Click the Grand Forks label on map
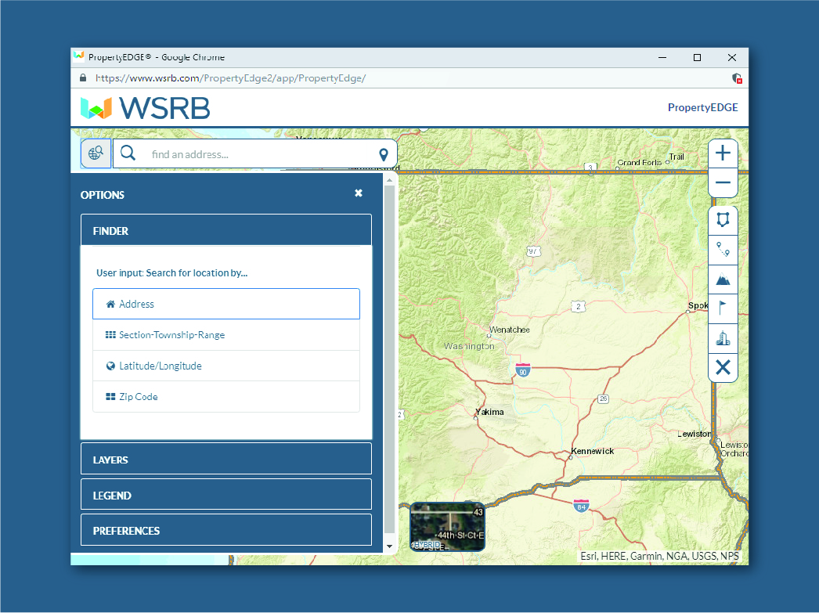The width and height of the screenshot is (819, 613). [640, 162]
